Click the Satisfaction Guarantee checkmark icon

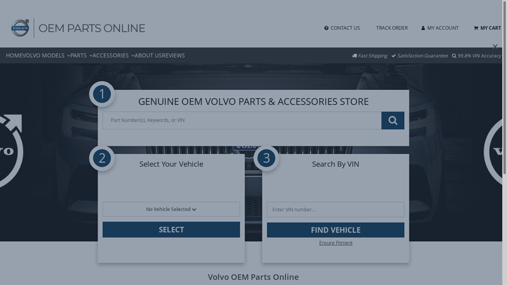coord(394,56)
